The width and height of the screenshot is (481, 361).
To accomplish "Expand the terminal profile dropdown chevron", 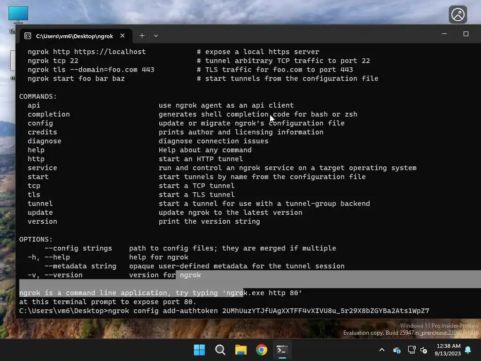I will click(156, 36).
